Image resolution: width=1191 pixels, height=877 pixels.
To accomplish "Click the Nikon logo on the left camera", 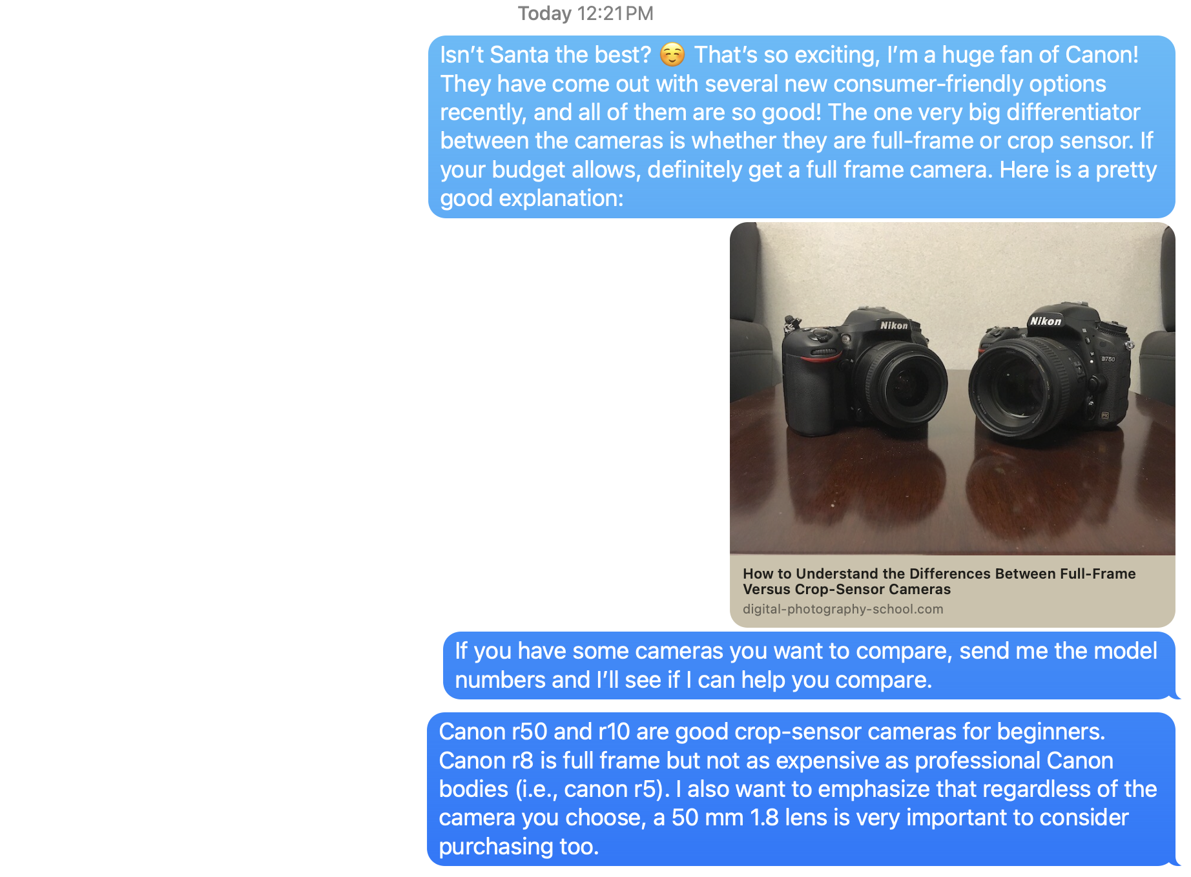I will click(x=895, y=325).
